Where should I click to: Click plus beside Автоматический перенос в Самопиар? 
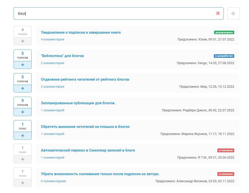23,159
